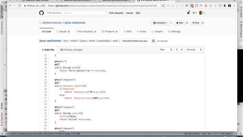243x137 pixels.
Task: Click the green secure lock icon
Action: point(25,6)
